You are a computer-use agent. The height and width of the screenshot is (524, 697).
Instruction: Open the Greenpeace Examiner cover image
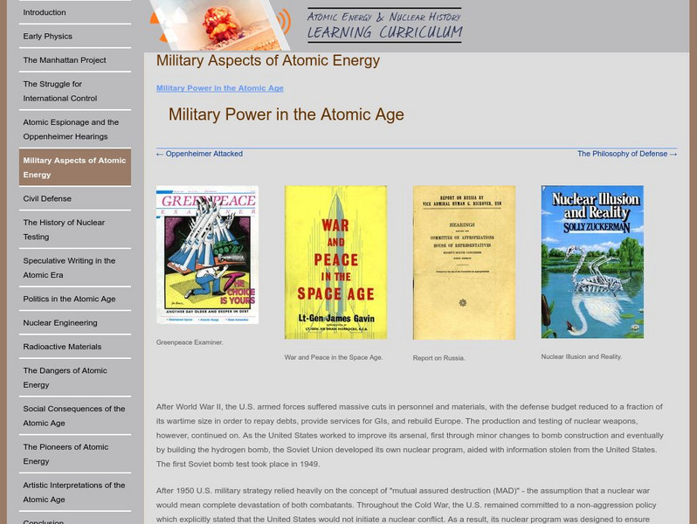tap(207, 255)
